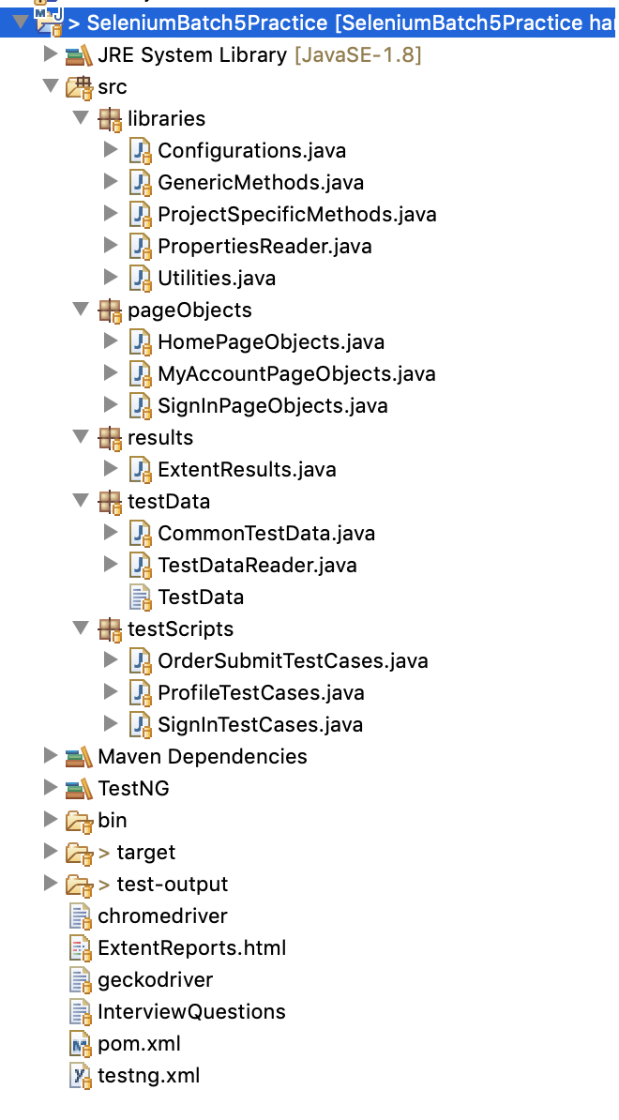Expand the TestNG library node
The width and height of the screenshot is (619, 1120).
tap(50, 789)
